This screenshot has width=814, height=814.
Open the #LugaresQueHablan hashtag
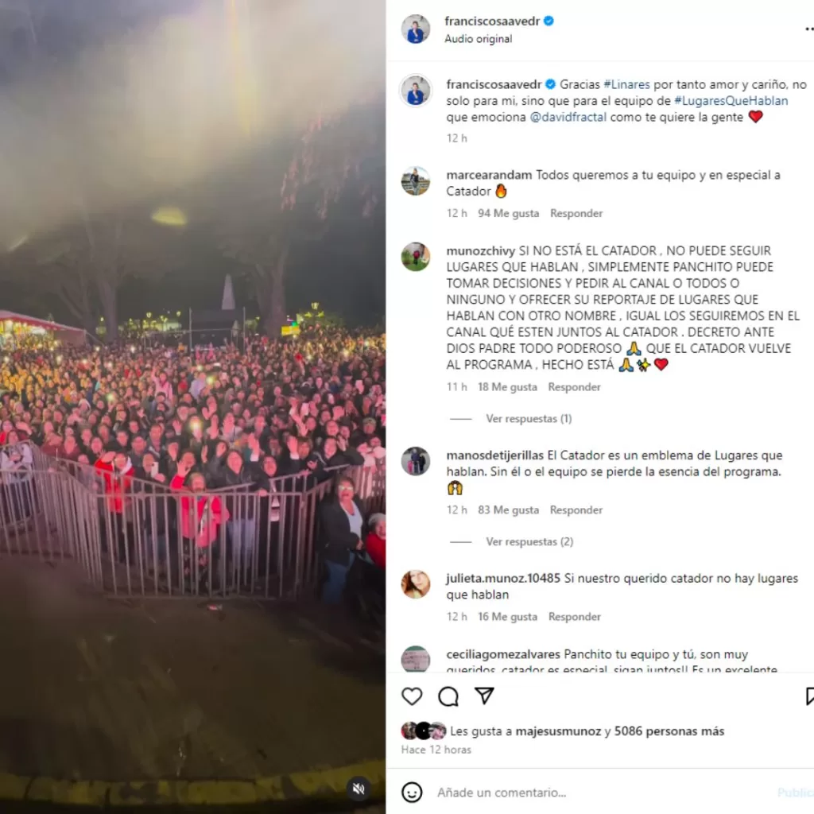pyautogui.click(x=731, y=101)
